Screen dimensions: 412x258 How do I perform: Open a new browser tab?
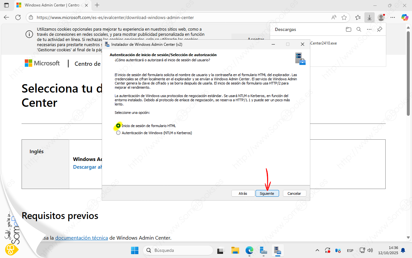tap(97, 5)
